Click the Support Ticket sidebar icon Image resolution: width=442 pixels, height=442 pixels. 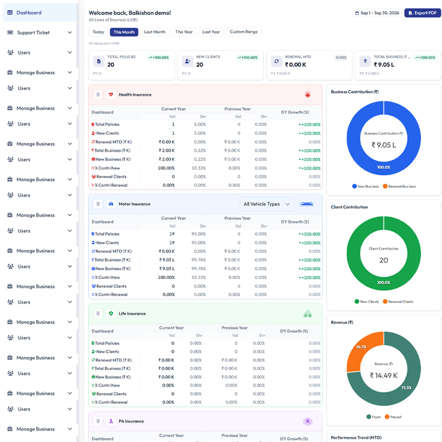click(x=10, y=32)
